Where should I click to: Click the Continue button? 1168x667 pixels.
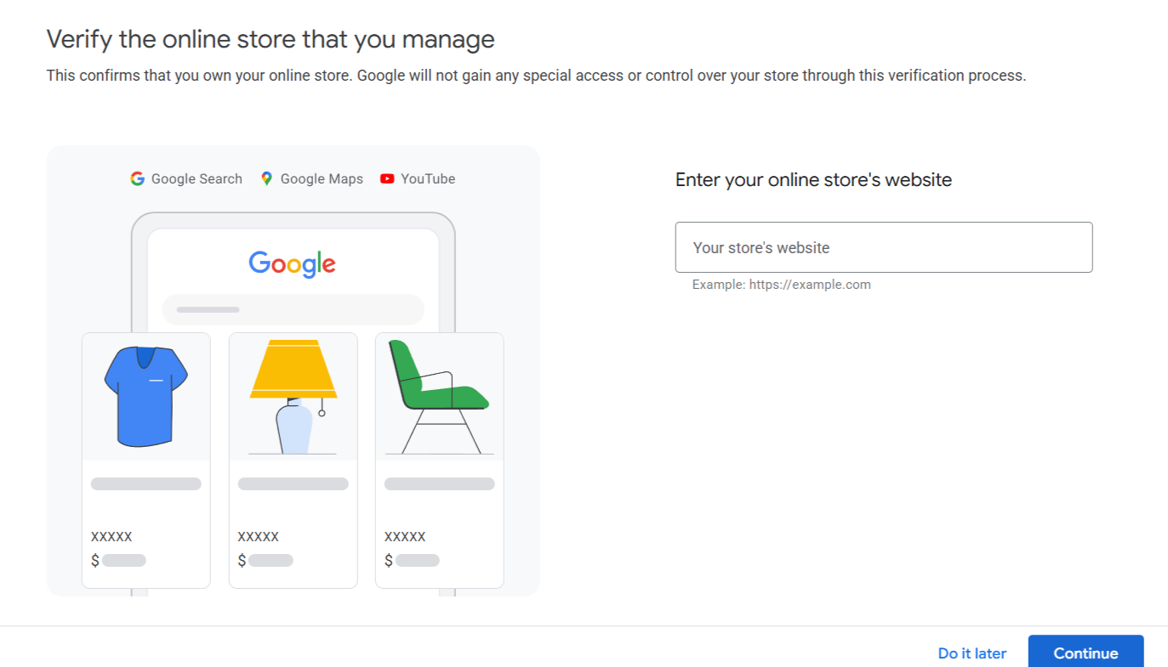[x=1085, y=652]
